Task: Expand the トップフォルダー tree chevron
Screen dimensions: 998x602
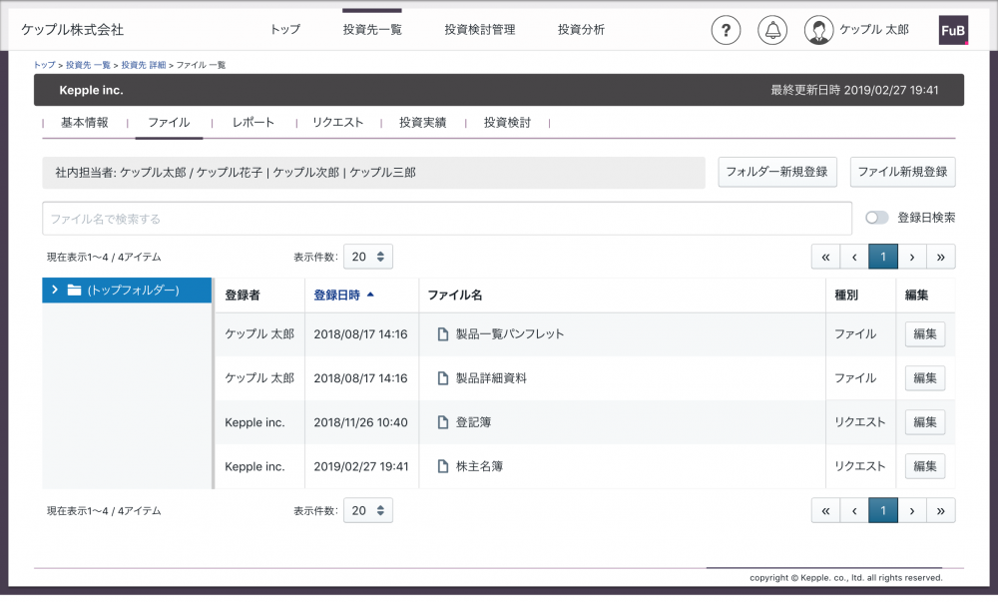Action: click(55, 291)
